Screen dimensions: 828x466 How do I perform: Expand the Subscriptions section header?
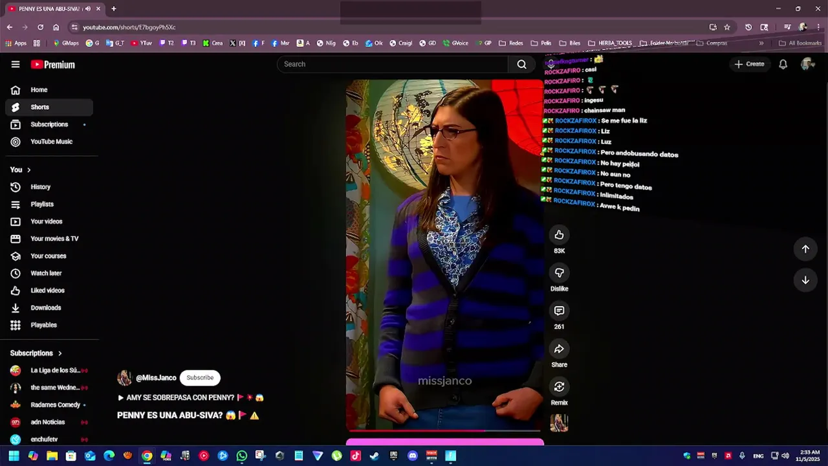coord(36,353)
